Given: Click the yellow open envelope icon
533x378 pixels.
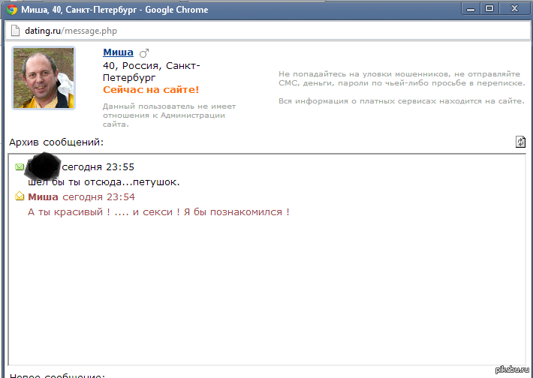Looking at the screenshot, I should 20,196.
